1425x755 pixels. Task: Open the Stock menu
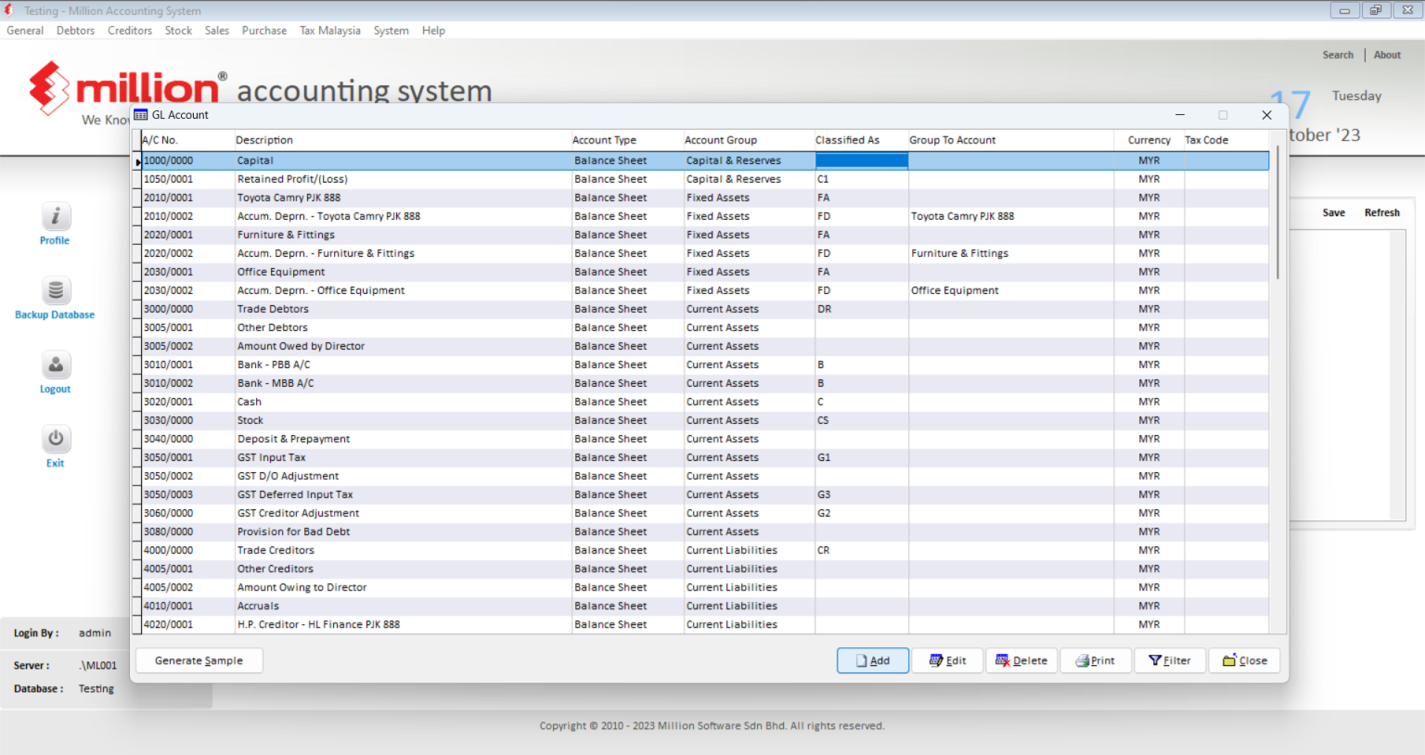pyautogui.click(x=178, y=31)
